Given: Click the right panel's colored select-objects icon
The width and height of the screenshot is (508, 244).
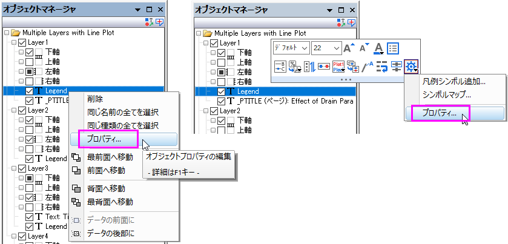Looking at the screenshot, I should click(341, 22).
